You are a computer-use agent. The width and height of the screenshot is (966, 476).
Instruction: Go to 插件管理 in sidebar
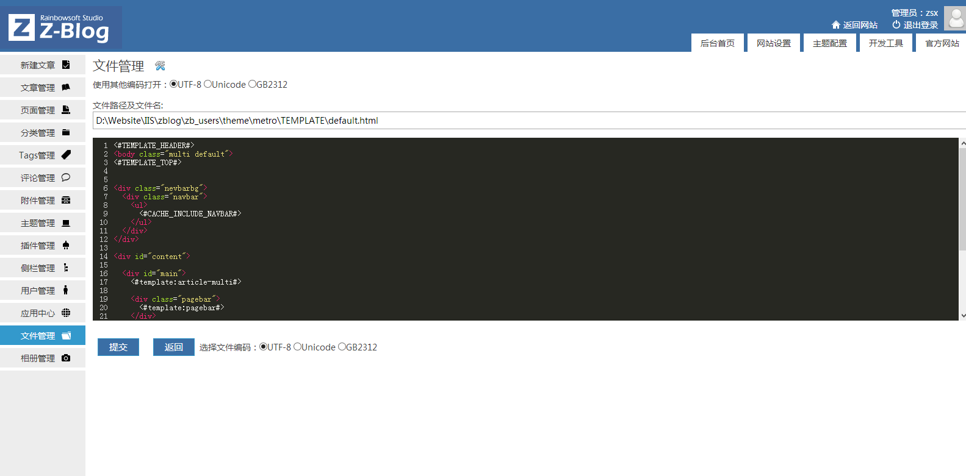coord(43,245)
